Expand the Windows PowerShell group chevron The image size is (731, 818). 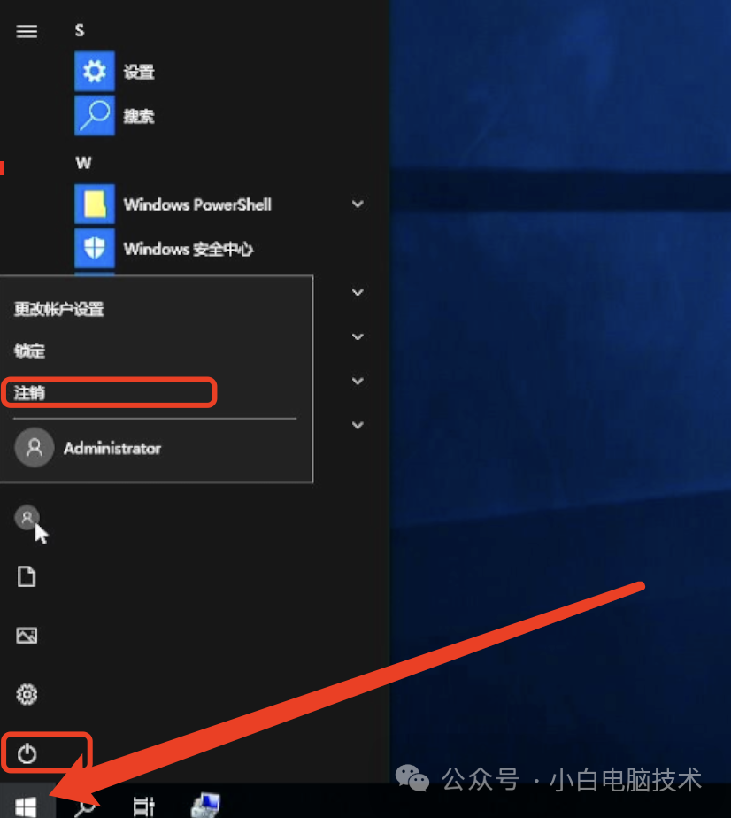[358, 204]
